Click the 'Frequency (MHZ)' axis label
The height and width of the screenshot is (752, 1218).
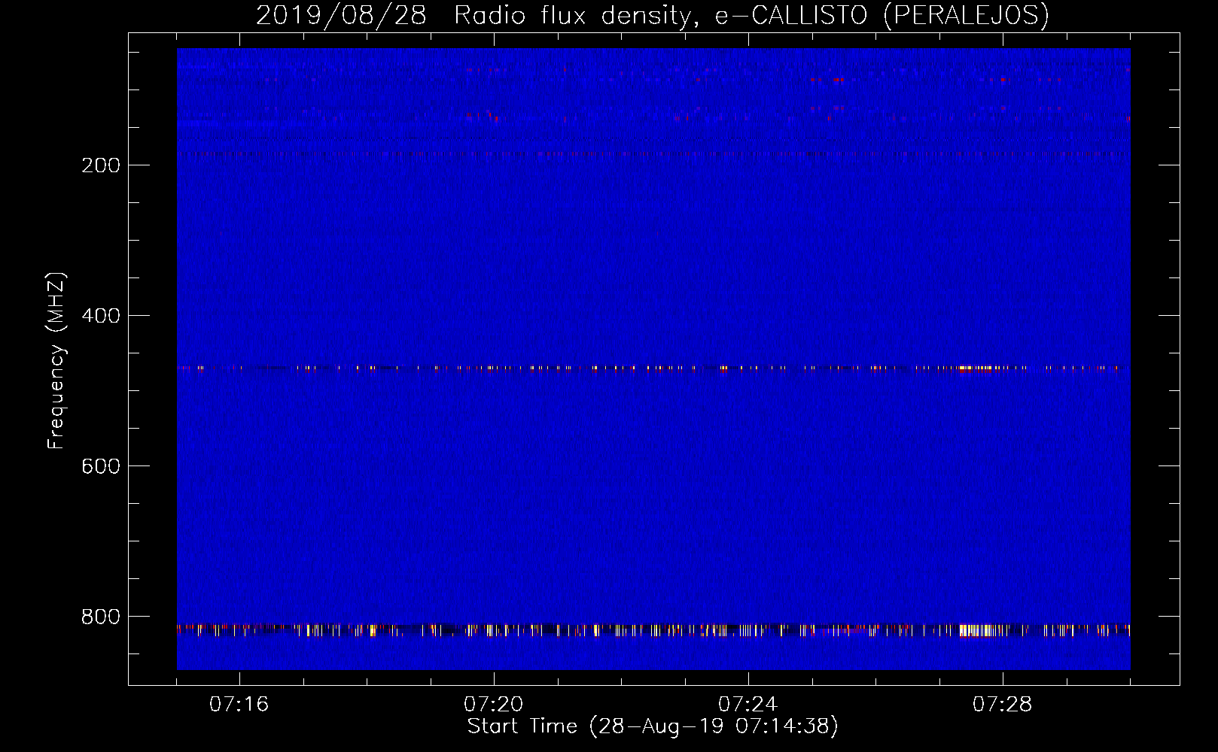click(x=56, y=361)
